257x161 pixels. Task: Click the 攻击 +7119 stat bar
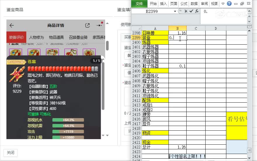(x=68, y=132)
